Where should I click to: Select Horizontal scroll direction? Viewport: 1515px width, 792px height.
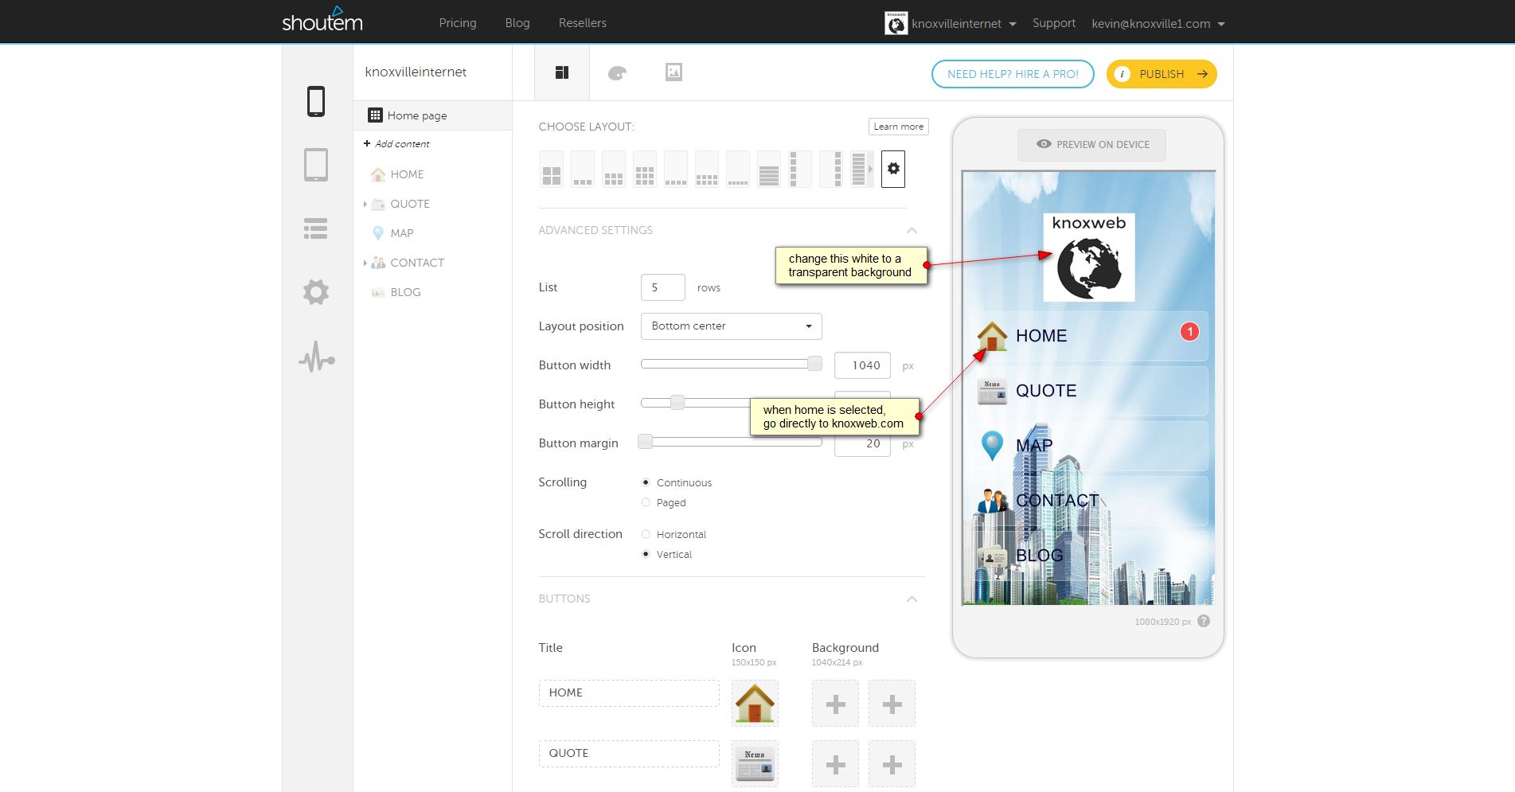click(646, 534)
